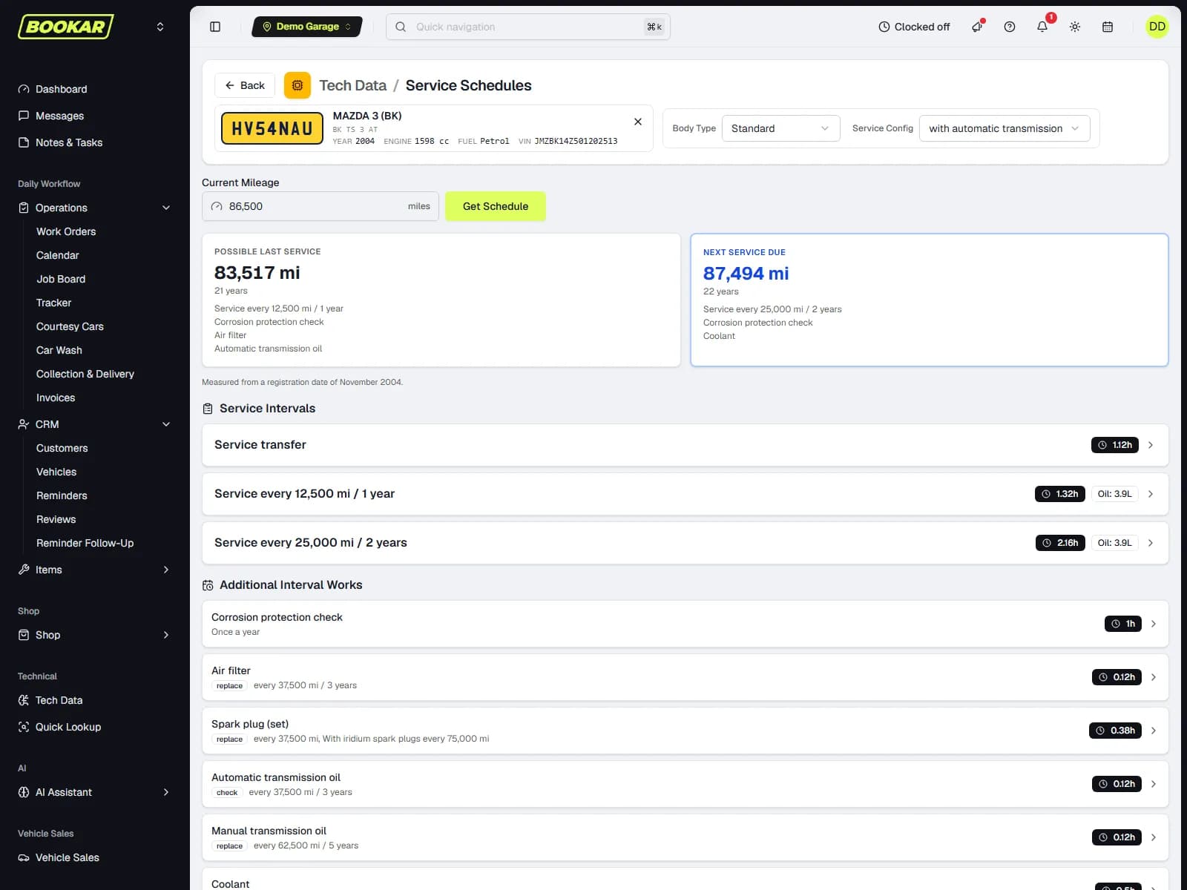This screenshot has width=1187, height=890.
Task: Expand the Automatic transmission oil row
Action: (685, 784)
